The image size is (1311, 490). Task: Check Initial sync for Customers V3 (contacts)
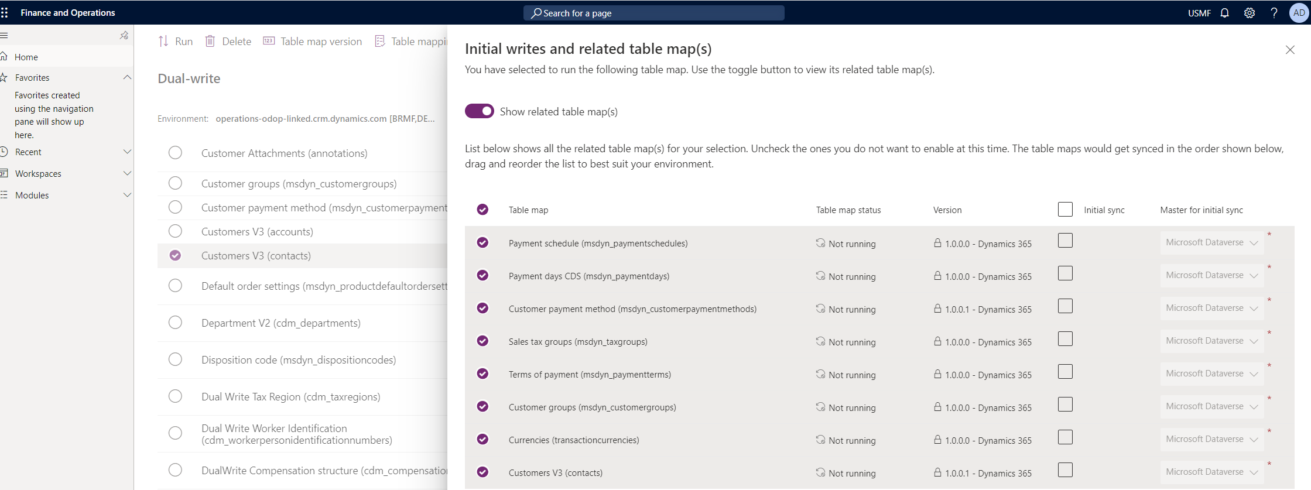1065,470
